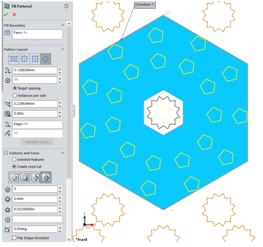Viewport: 263px width, 247px height.
Task: Accept the Fill Pattern with green checkmark
Action: point(5,14)
